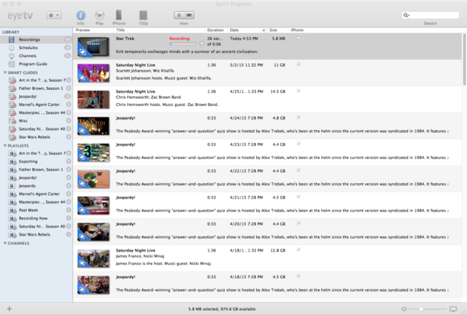Collapse the Channels sidebar section
Screen dimensions: 467x315
[5, 243]
